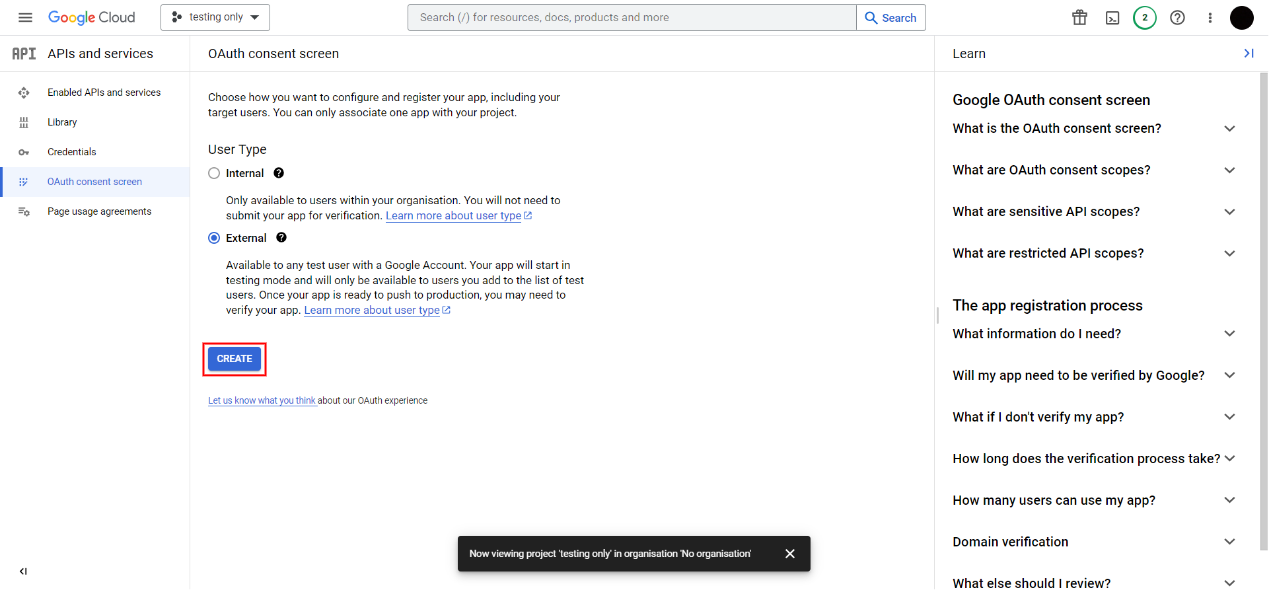
Task: Click the API icon beside APIs and services
Action: click(24, 54)
